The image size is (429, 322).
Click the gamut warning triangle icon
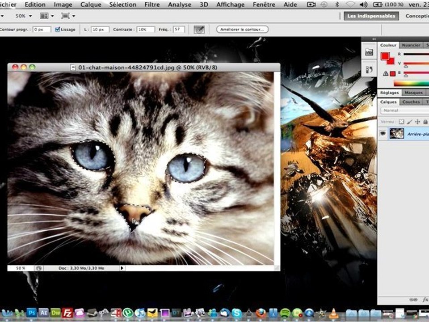pyautogui.click(x=386, y=73)
